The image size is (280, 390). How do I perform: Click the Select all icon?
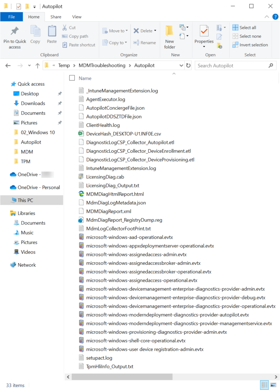coord(235,27)
